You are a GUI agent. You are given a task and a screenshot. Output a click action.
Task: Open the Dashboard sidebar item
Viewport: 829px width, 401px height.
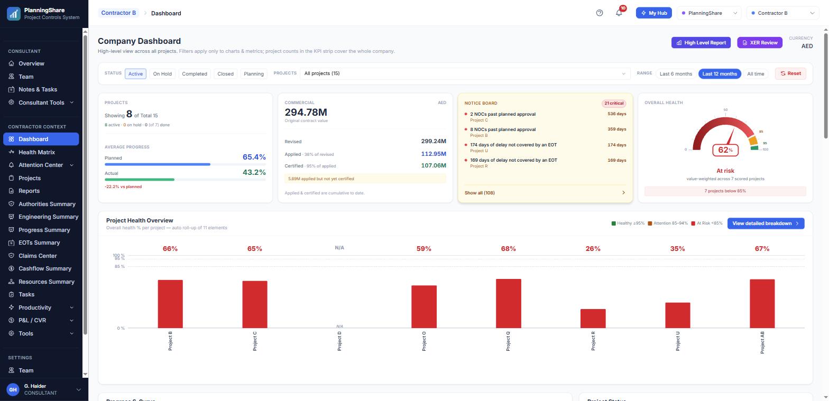pos(41,139)
